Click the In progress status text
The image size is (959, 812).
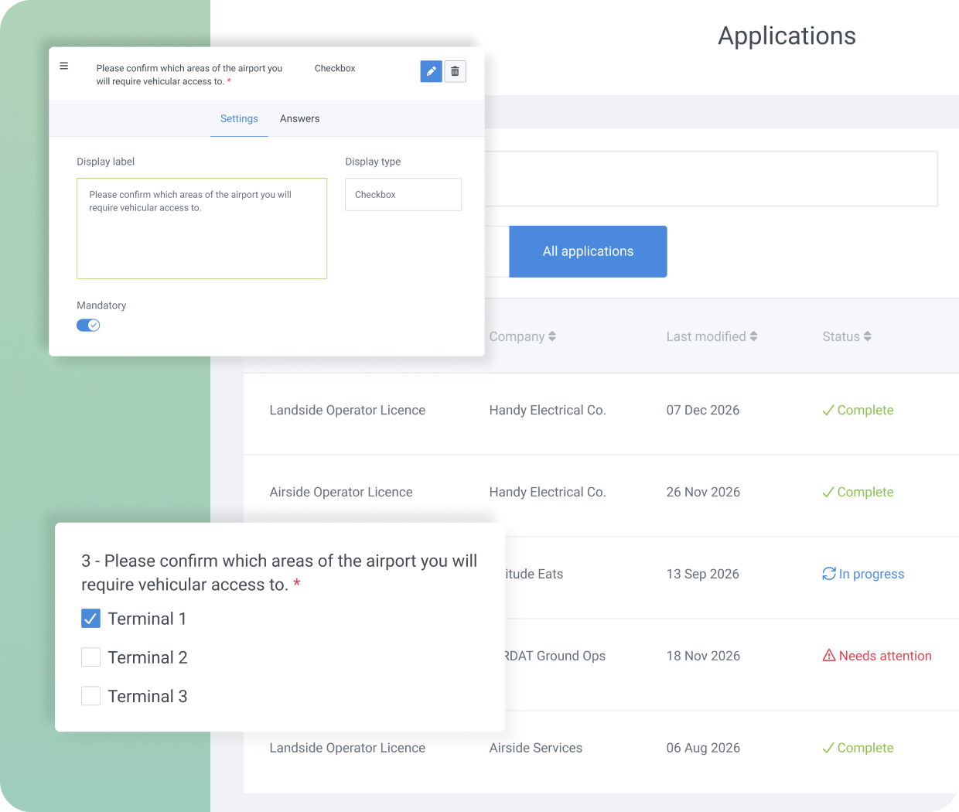pyautogui.click(x=872, y=574)
